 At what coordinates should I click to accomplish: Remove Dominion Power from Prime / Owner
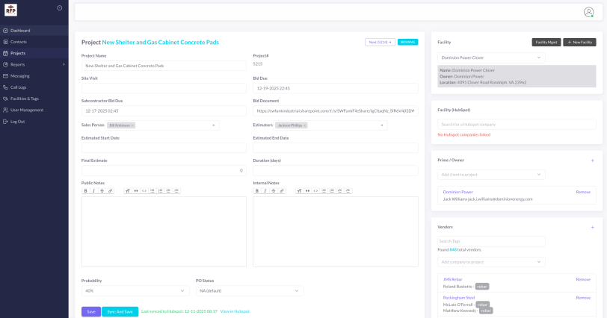[583, 192]
